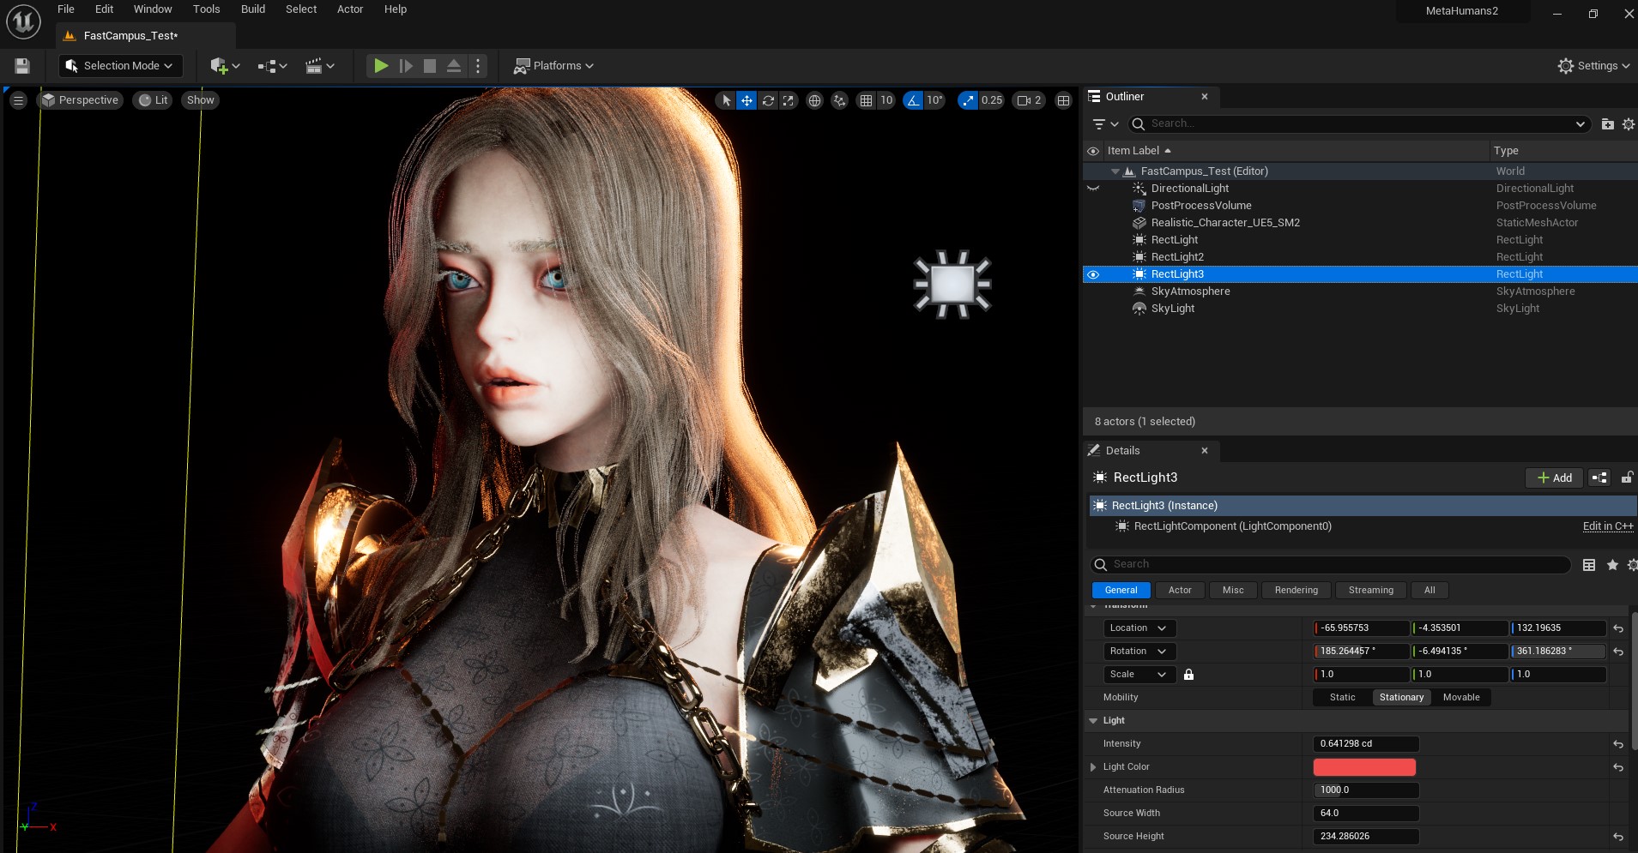Open Outliner filter options icon
The width and height of the screenshot is (1638, 853).
pos(1105,124)
